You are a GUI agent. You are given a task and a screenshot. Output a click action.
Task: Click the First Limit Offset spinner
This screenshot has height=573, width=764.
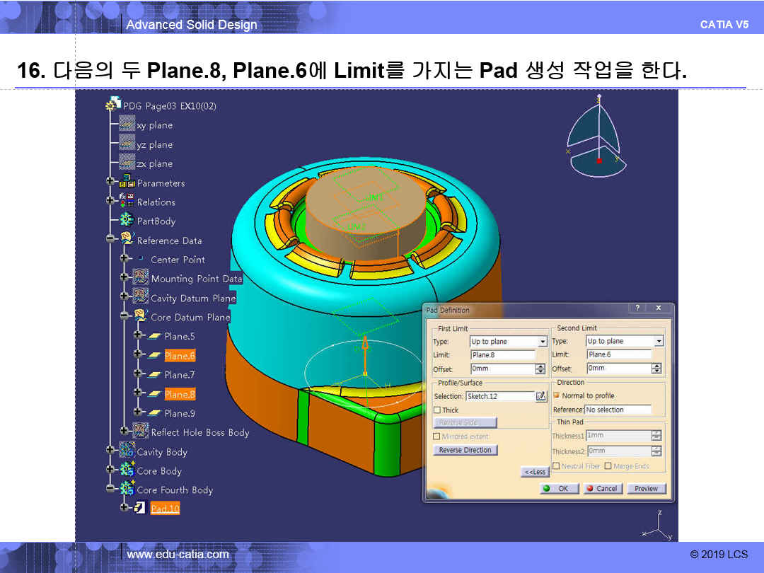point(540,369)
